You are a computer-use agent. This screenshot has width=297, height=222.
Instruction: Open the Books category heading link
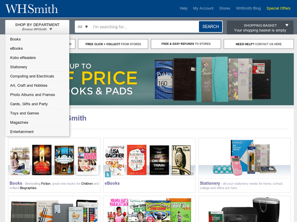tap(16, 184)
